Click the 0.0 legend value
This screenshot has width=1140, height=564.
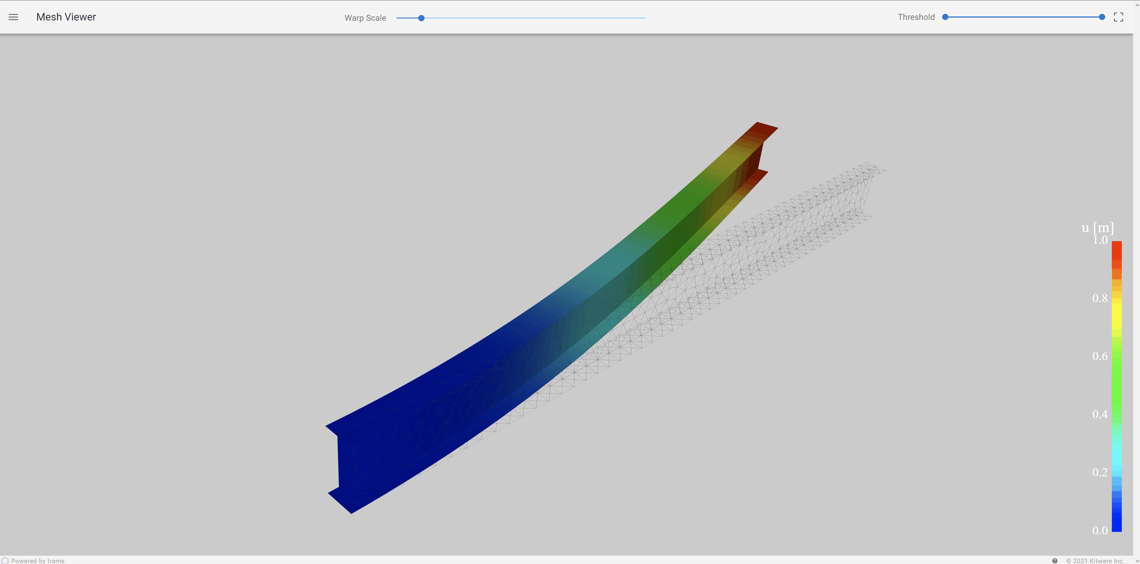(x=1100, y=530)
